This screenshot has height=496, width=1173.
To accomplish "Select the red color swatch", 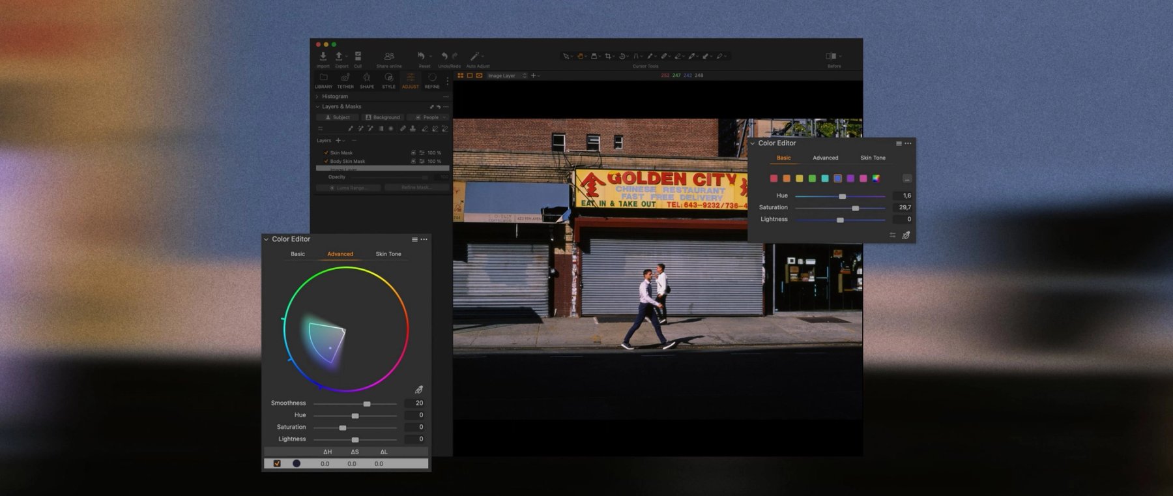I will [774, 179].
